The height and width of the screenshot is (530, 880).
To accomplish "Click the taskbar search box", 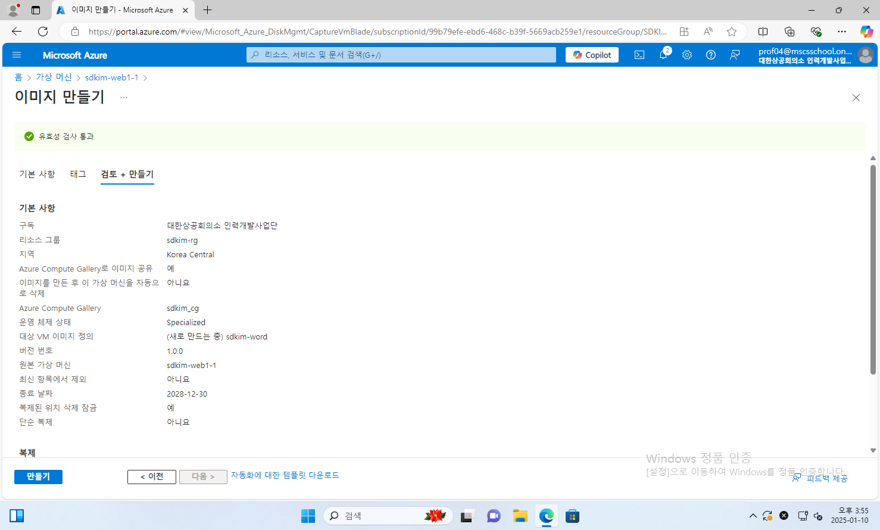I will [x=388, y=516].
